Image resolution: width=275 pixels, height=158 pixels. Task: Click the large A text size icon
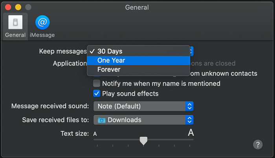click(191, 132)
